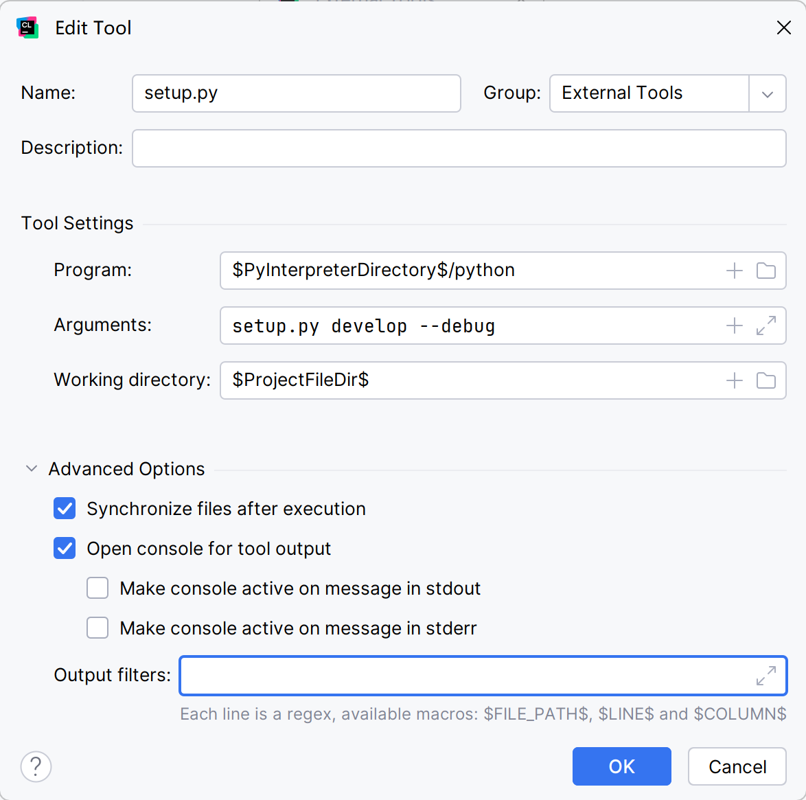Viewport: 806px width, 800px height.
Task: Open help with question mark icon
Action: pos(36,766)
